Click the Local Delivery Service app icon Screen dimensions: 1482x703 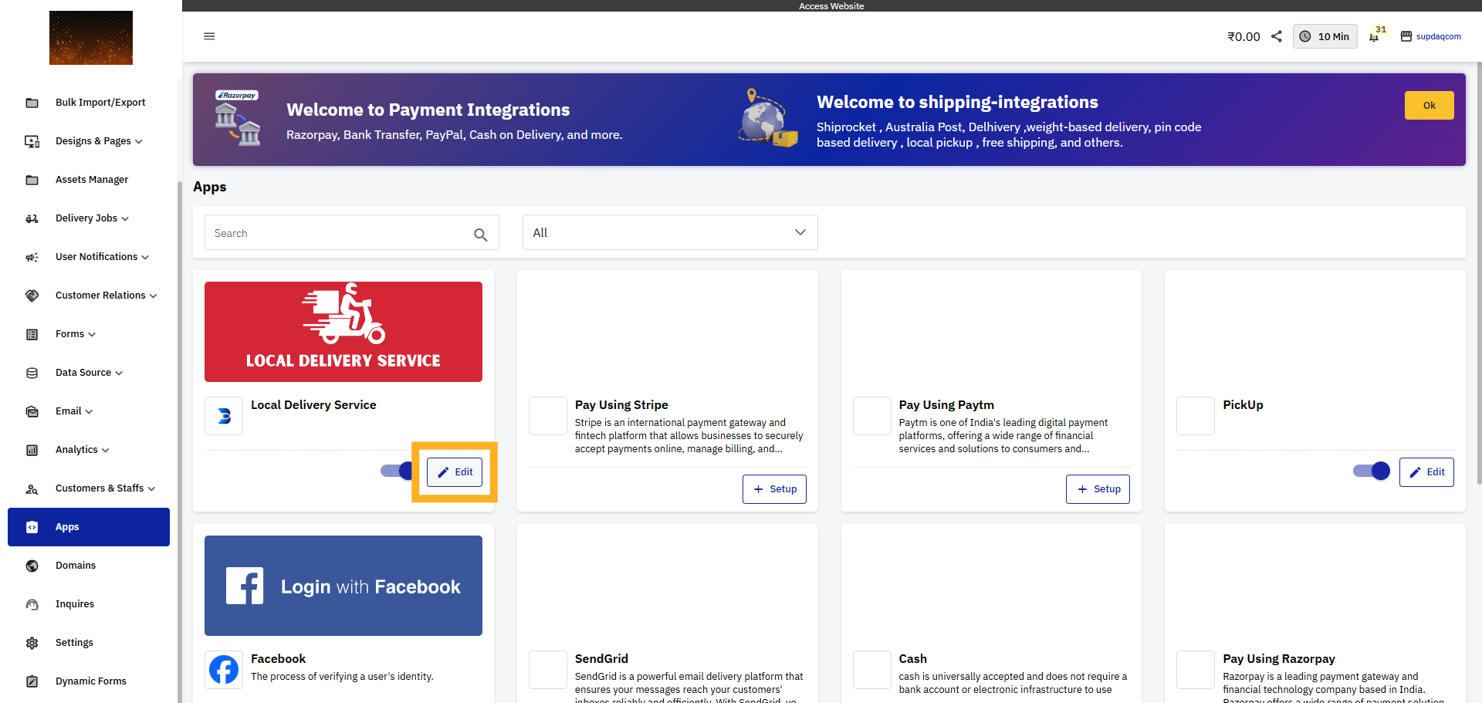(x=224, y=416)
